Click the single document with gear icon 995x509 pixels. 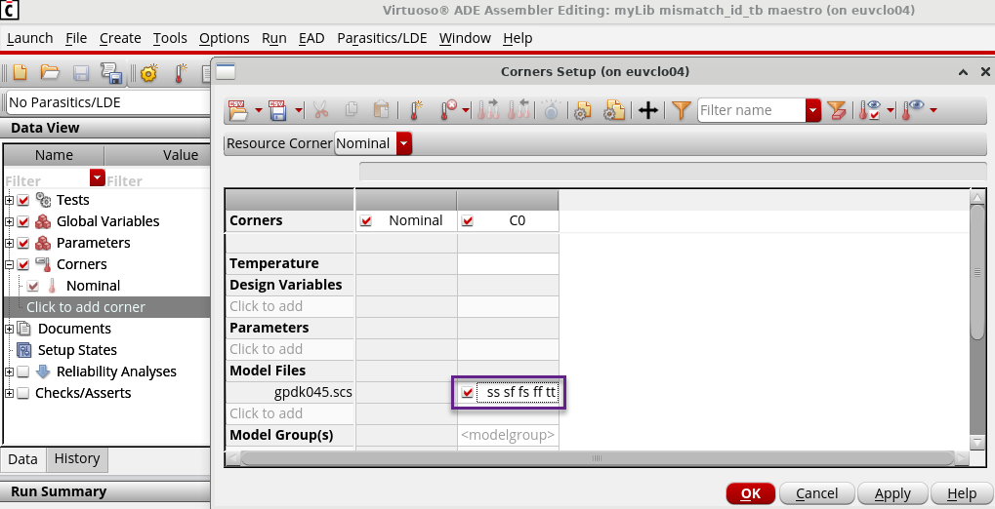tap(583, 111)
